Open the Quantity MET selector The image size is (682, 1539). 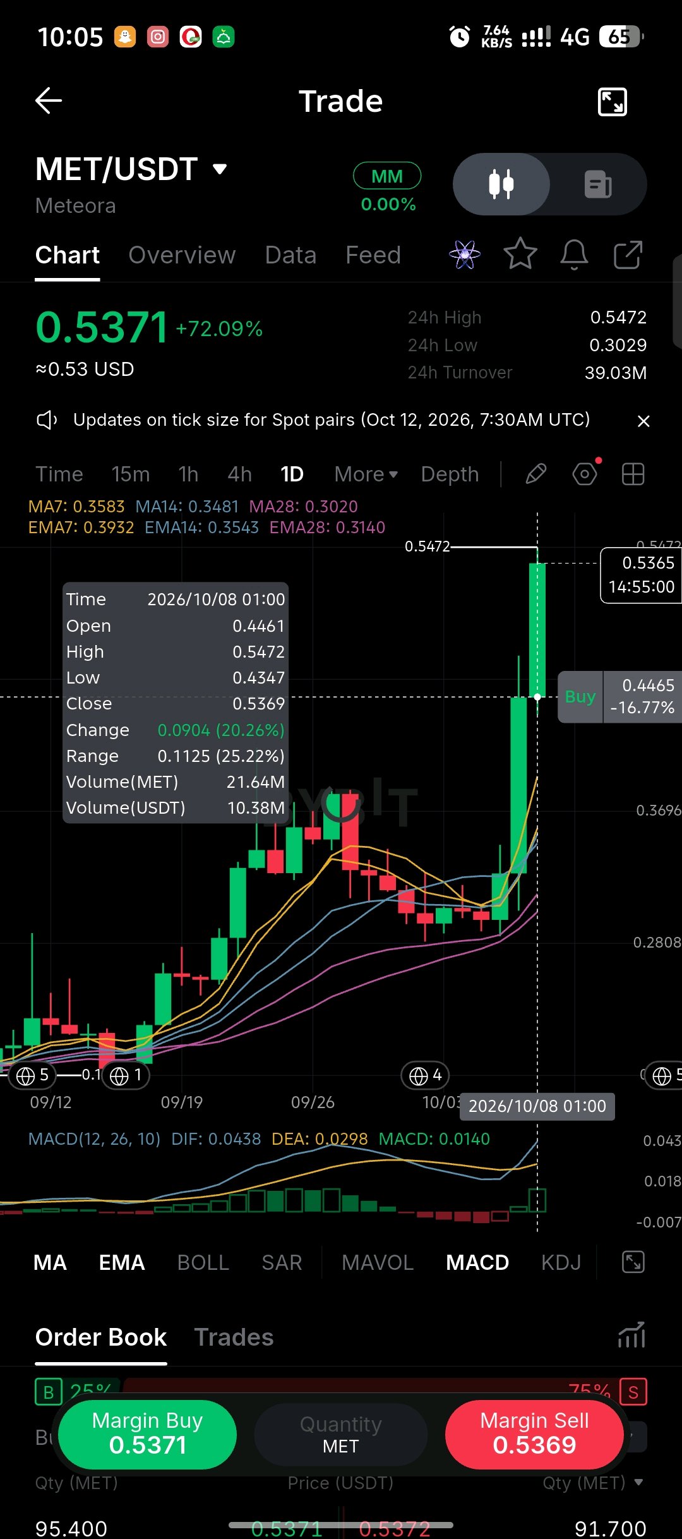341,1434
